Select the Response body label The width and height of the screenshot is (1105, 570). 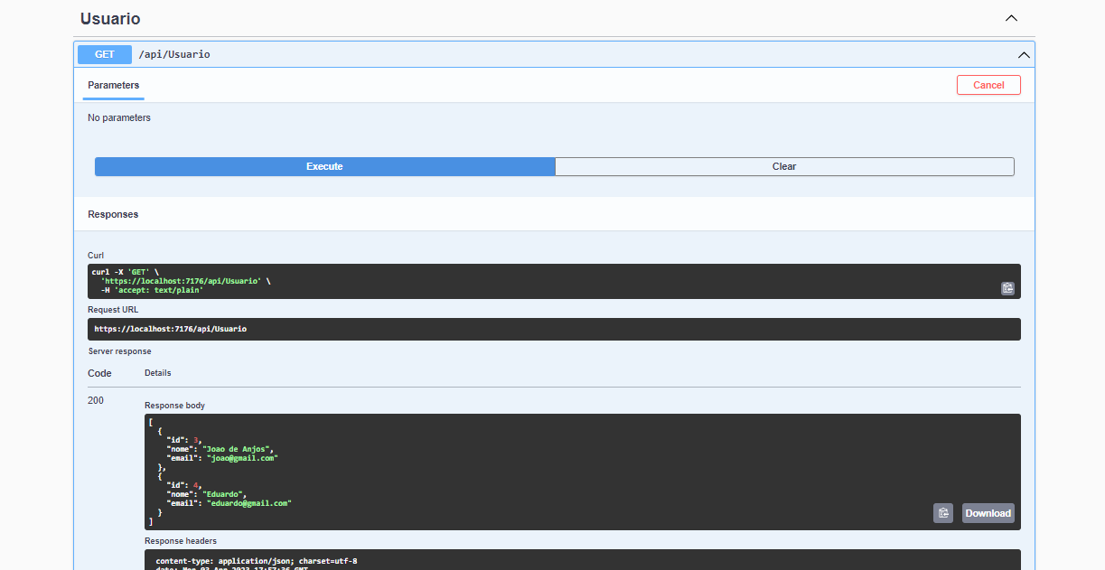coord(175,406)
